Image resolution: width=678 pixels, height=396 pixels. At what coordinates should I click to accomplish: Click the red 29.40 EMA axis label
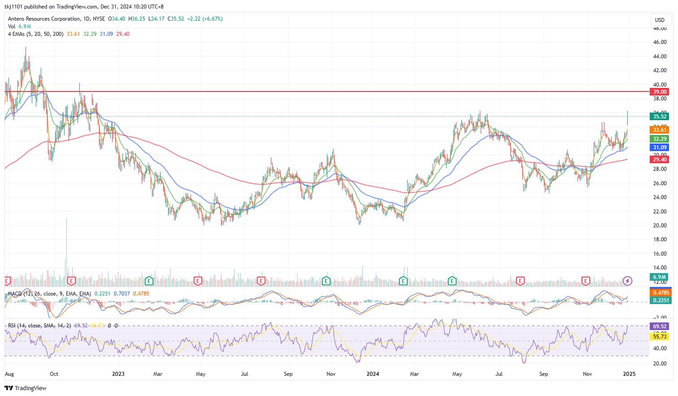(660, 159)
